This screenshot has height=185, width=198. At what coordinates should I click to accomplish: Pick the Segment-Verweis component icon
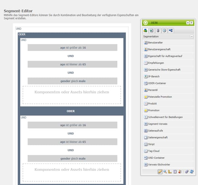point(146,124)
